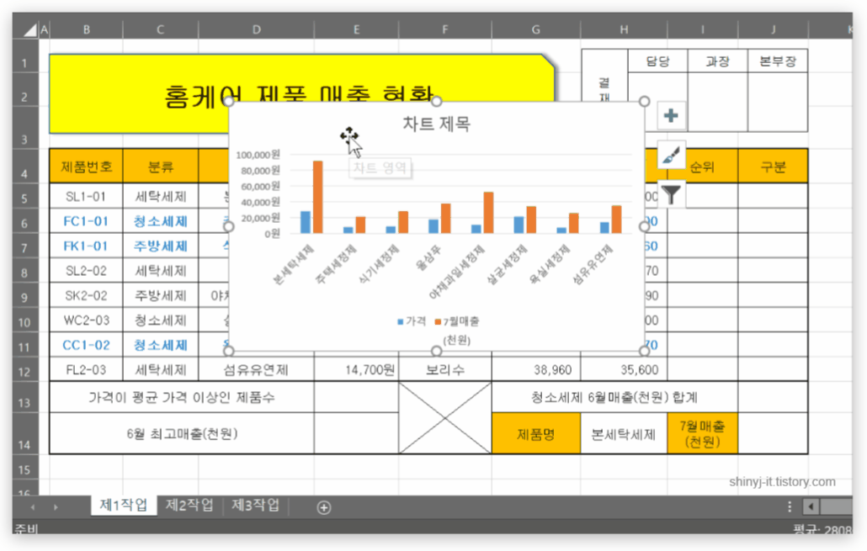Click the horizontal scrollbar left arrow
The width and height of the screenshot is (867, 551).
(811, 506)
